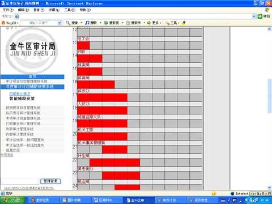Click the Internet zone globe icon
Image resolution: width=272 pixels, height=204 pixels.
click(232, 194)
